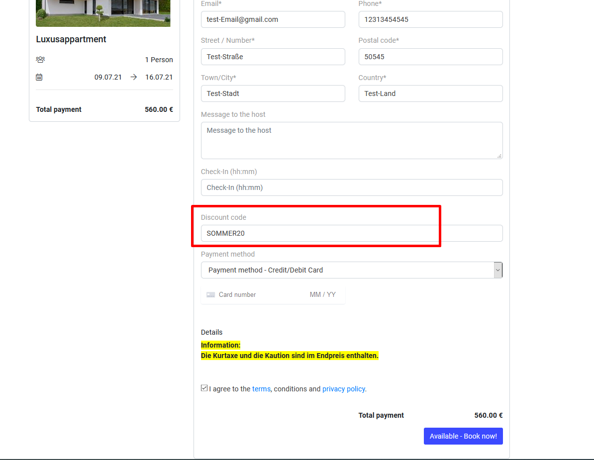Click the Luxusappartment house photo
The image size is (594, 460).
(103, 13)
